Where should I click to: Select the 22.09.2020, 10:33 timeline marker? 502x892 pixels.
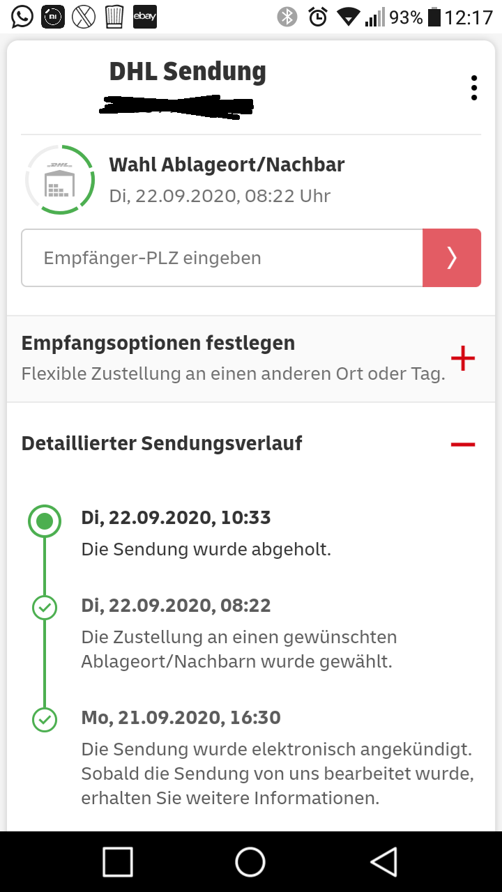coord(45,521)
